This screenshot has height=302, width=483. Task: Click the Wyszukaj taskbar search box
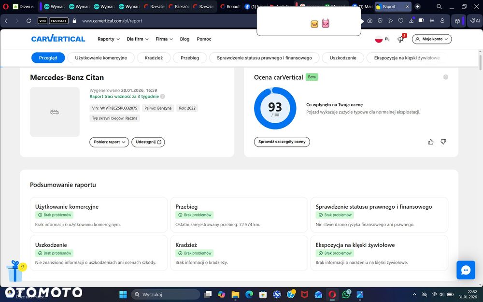coord(166,295)
